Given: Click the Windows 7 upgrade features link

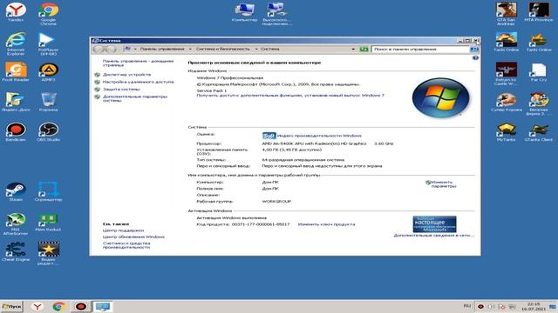Looking at the screenshot, I should pyautogui.click(x=290, y=96).
